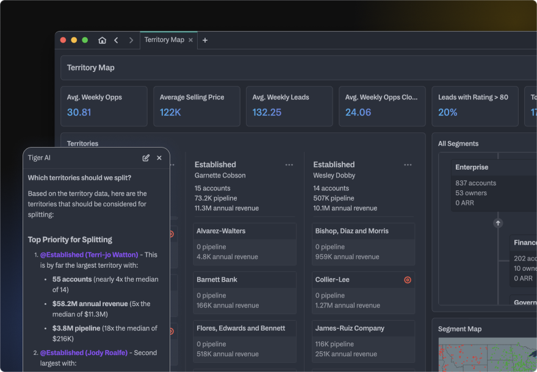Click the All Segments heading

click(458, 143)
